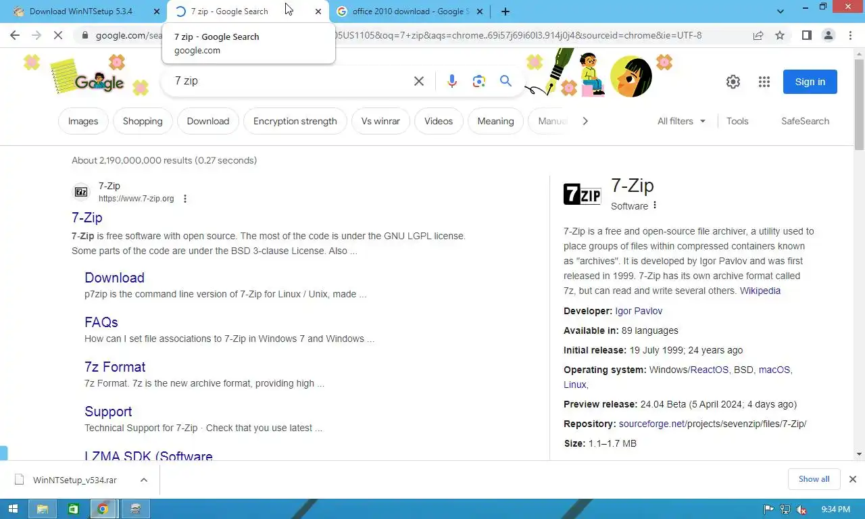Open a new browser tab
Screen dimensions: 865x519
(505, 11)
